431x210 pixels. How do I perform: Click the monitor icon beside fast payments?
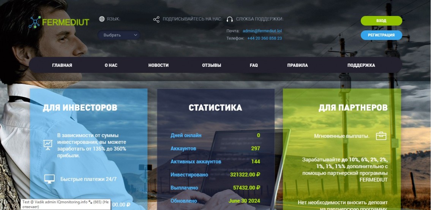(x=49, y=179)
